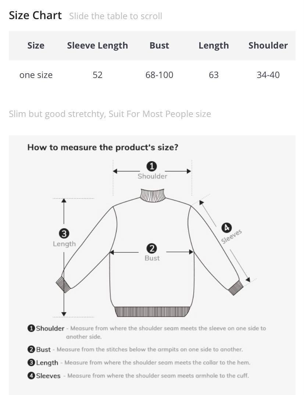This screenshot has width=304, height=395.
Task: Click the 68-100 bust value cell
Action: point(159,75)
